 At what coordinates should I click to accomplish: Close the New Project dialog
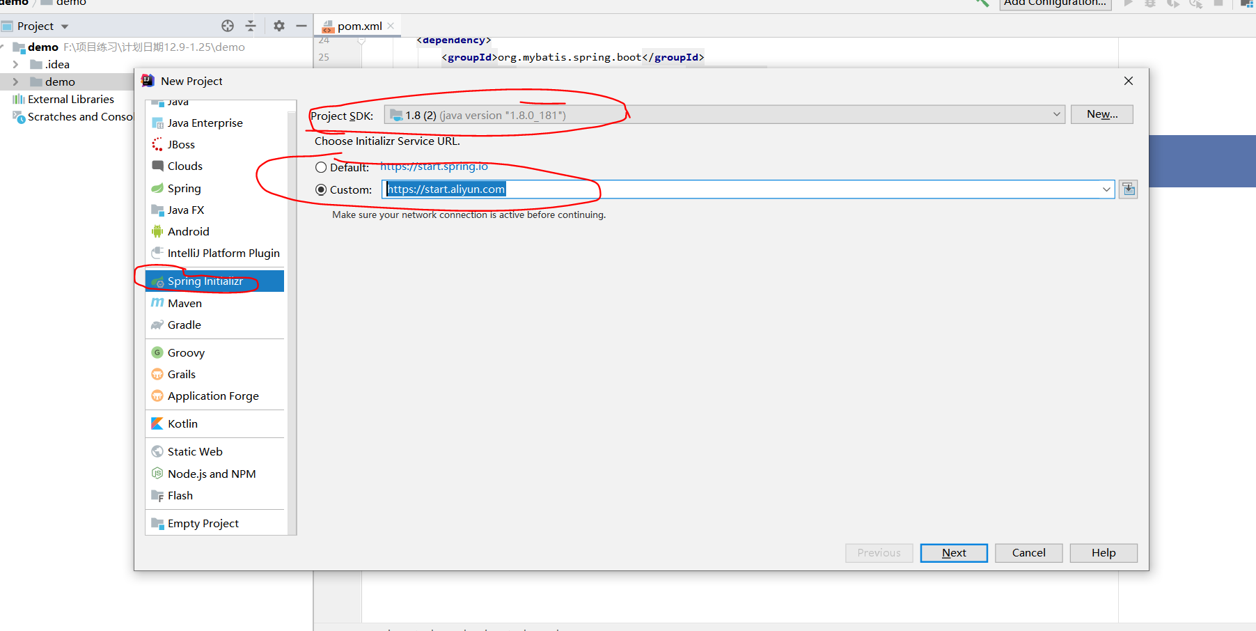click(x=1129, y=81)
